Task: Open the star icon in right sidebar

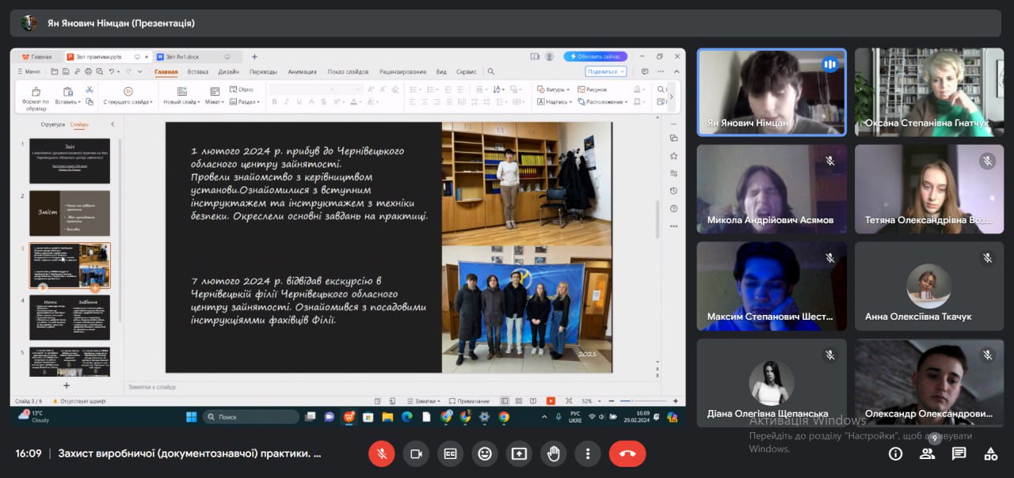Action: [673, 156]
